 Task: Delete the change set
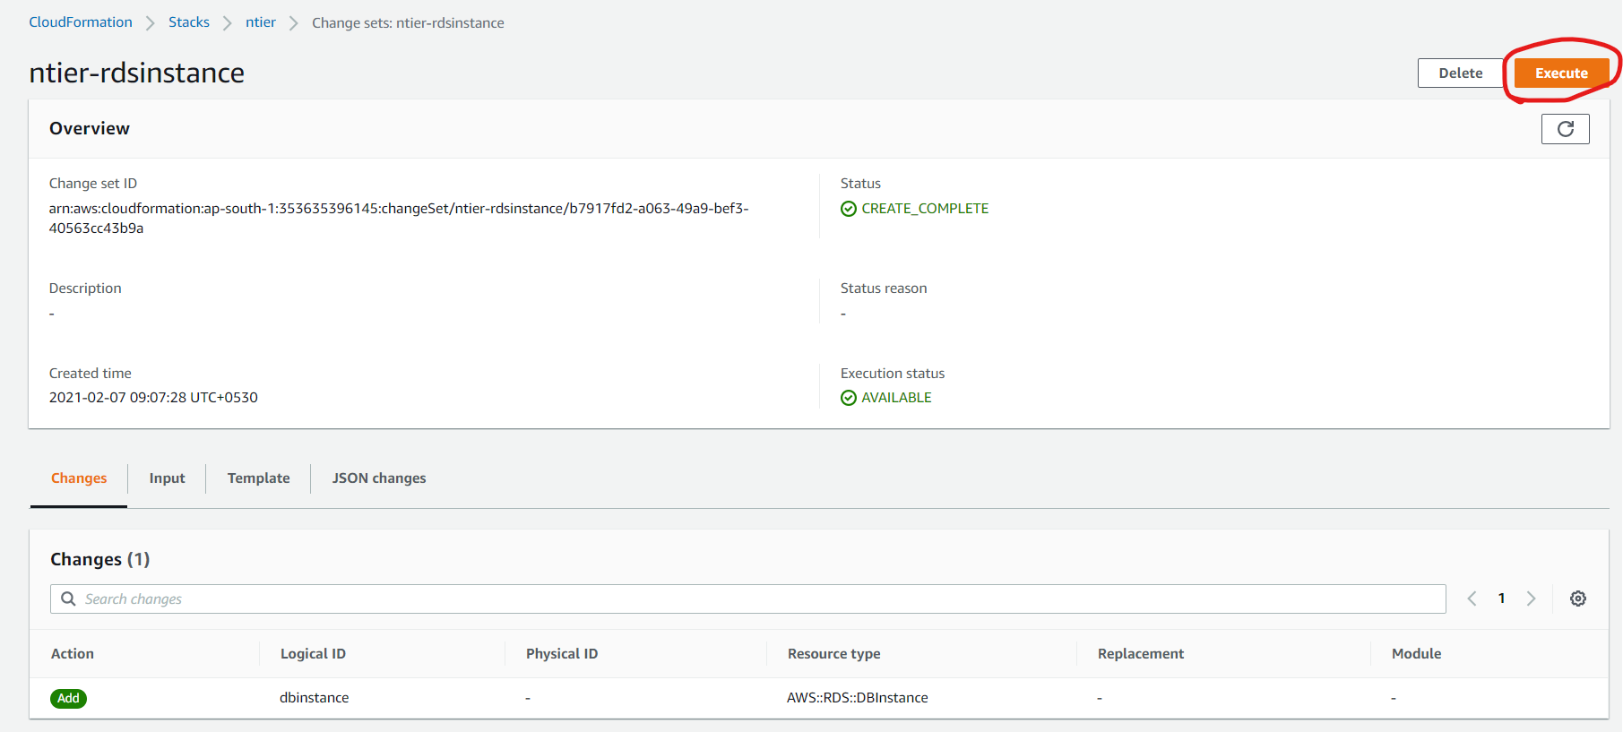(x=1460, y=73)
